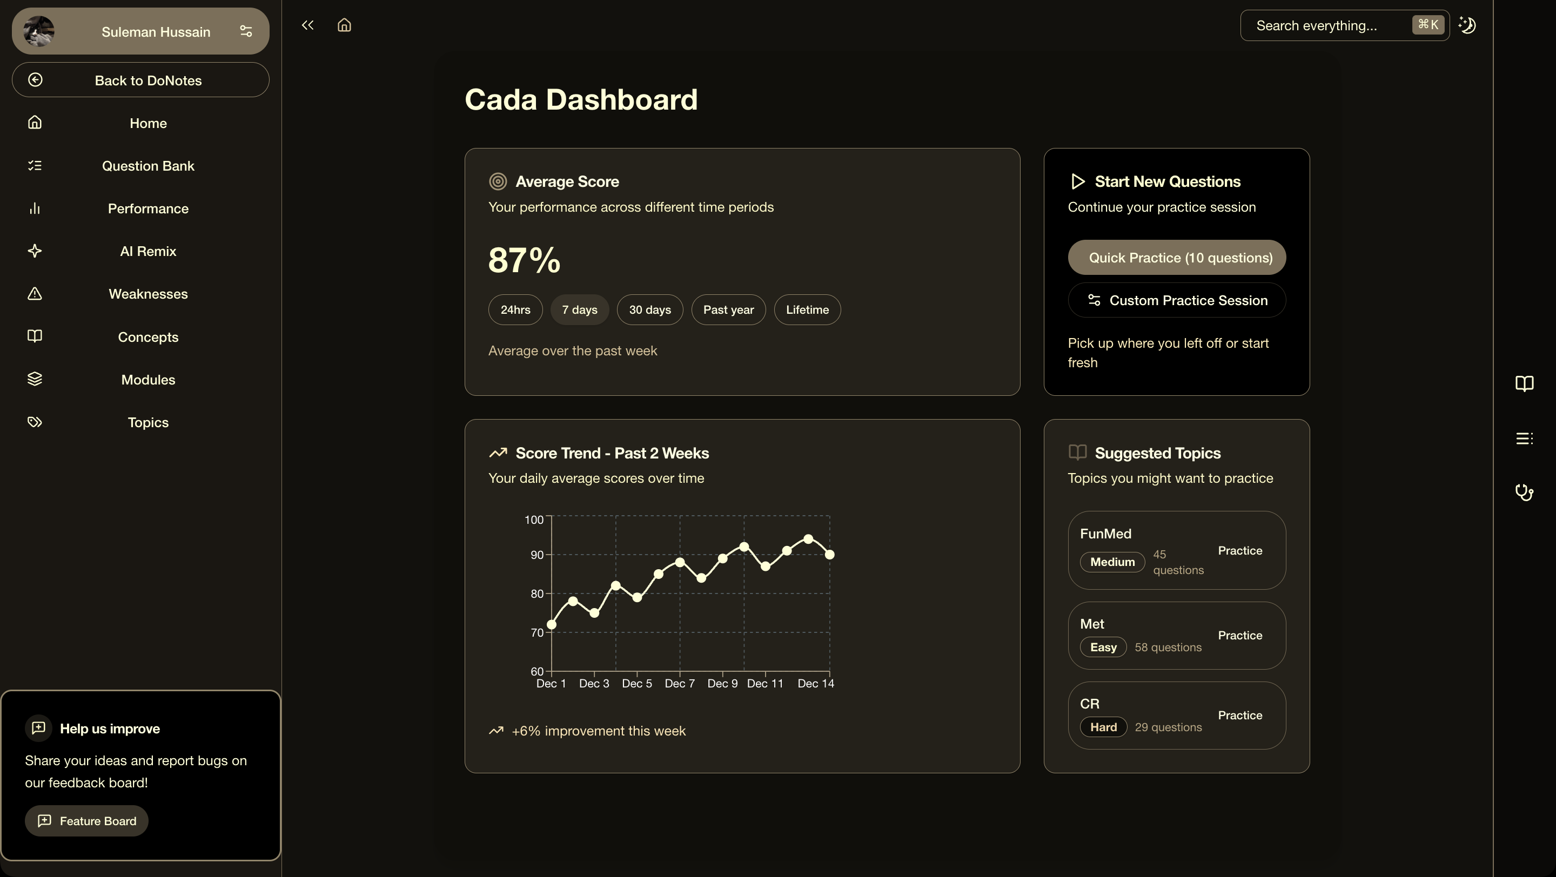
Task: Open a Custom Practice Session
Action: point(1176,301)
